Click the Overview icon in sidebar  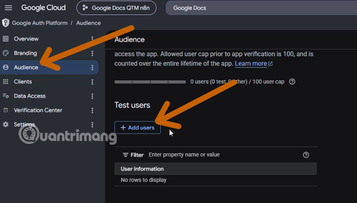pos(6,39)
